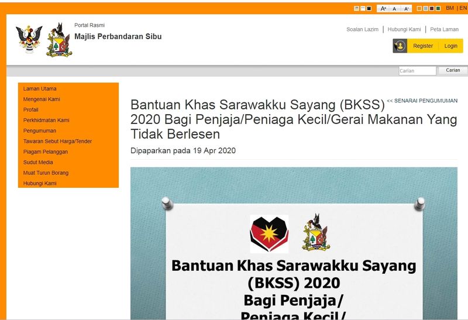Choose the green color theme swatch
Screen dimensions: 468x320
(x=438, y=8)
